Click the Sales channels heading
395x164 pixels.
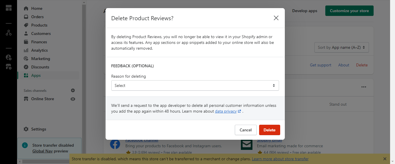point(35,90)
